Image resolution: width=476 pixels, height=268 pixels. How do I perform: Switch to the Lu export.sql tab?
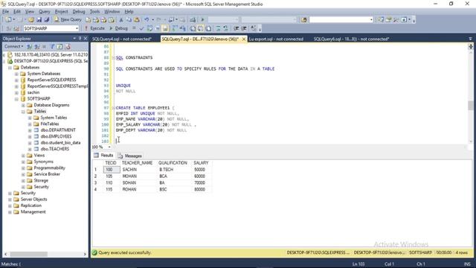(x=276, y=39)
